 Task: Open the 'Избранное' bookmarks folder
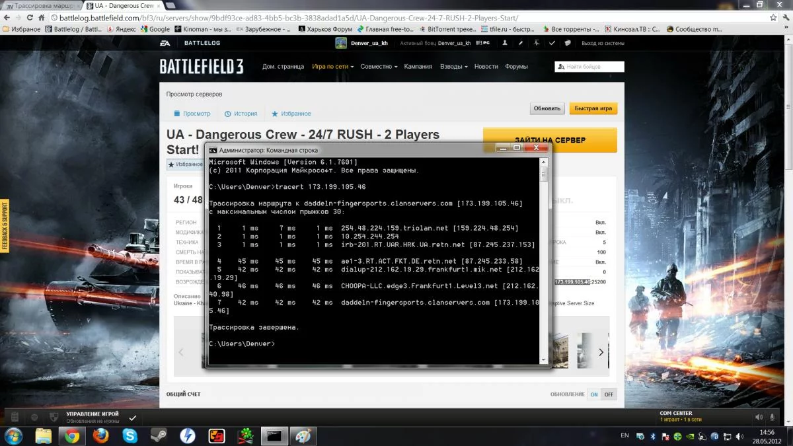22,29
